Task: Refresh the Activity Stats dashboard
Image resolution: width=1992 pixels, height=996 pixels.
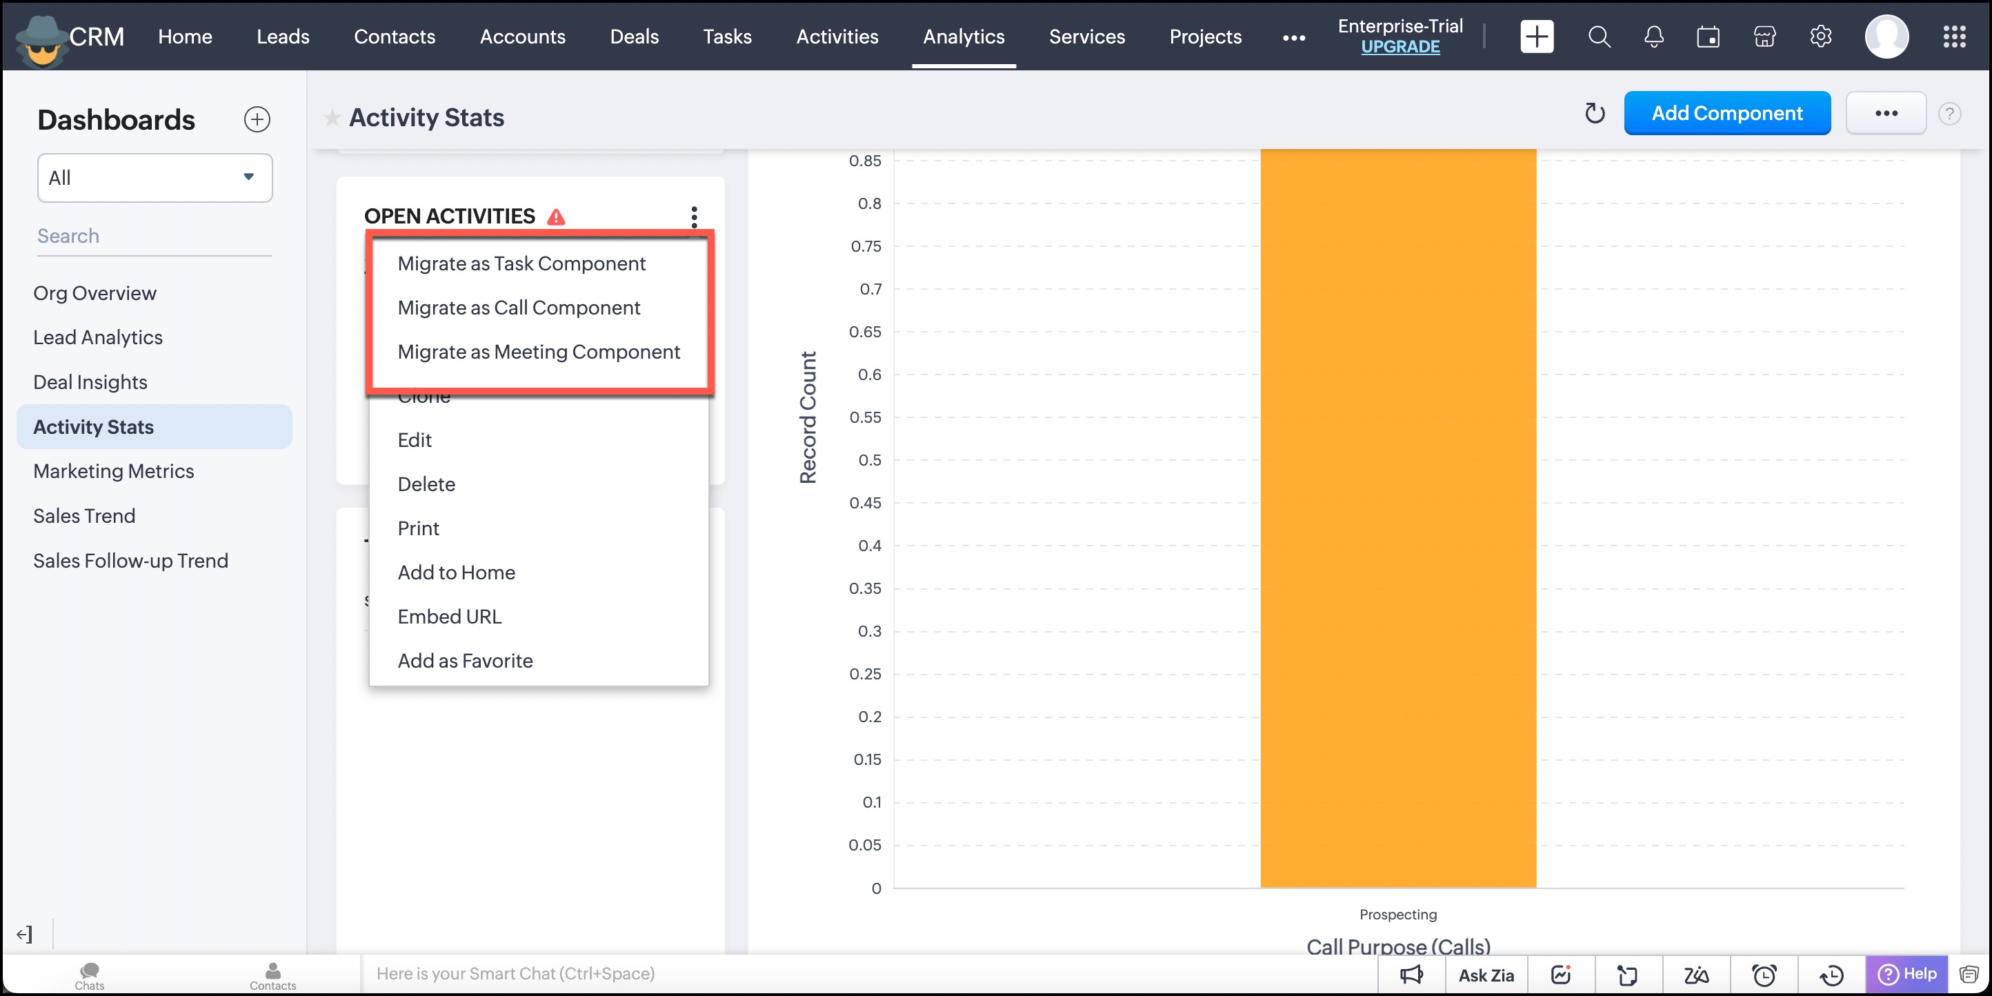Action: [1595, 114]
